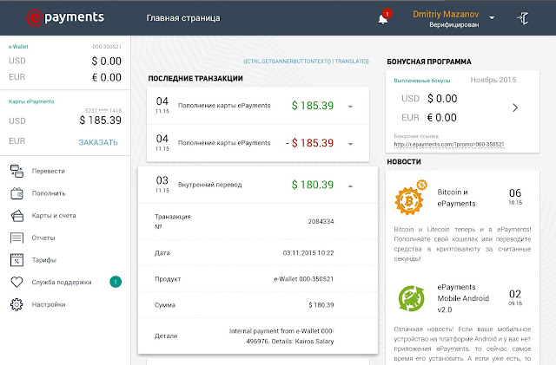
Task: Click ЗАКАЗАТЬ to order EUR card
Action: (98, 142)
